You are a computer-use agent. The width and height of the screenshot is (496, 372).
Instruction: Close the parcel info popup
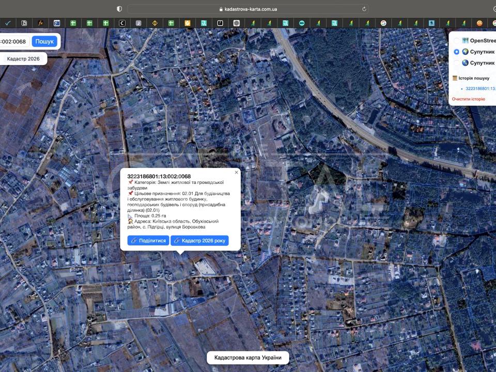pyautogui.click(x=236, y=173)
